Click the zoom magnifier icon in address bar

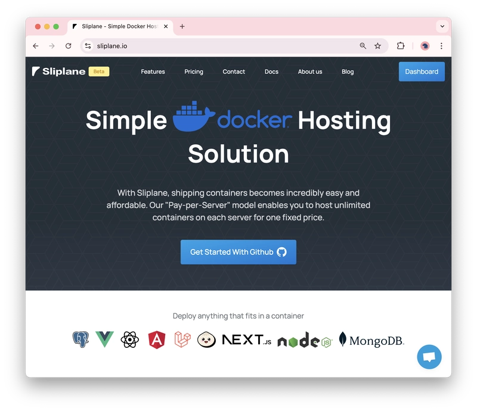click(x=363, y=46)
